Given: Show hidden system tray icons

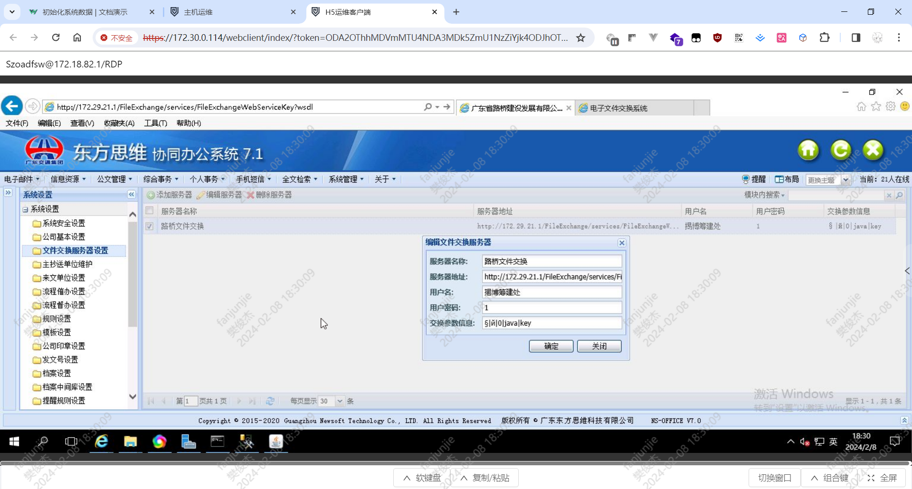Looking at the screenshot, I should [790, 442].
